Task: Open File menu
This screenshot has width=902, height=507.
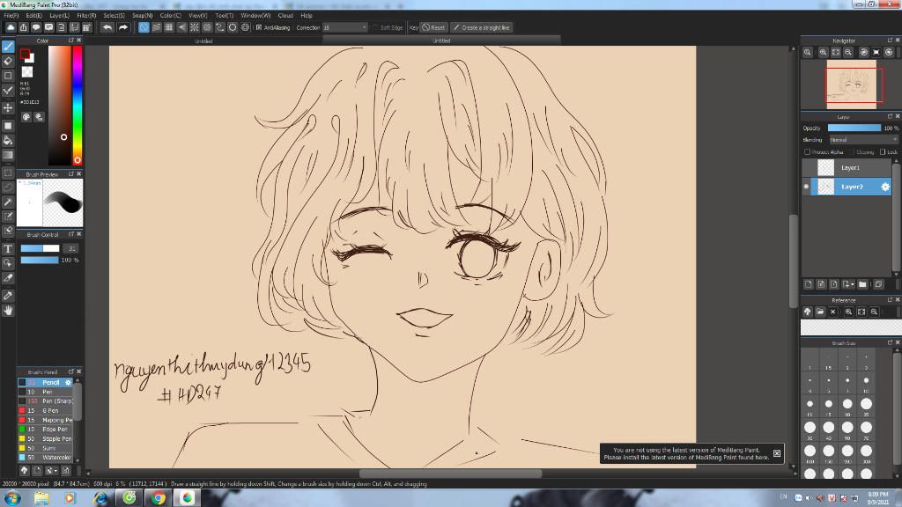Action: click(x=11, y=16)
